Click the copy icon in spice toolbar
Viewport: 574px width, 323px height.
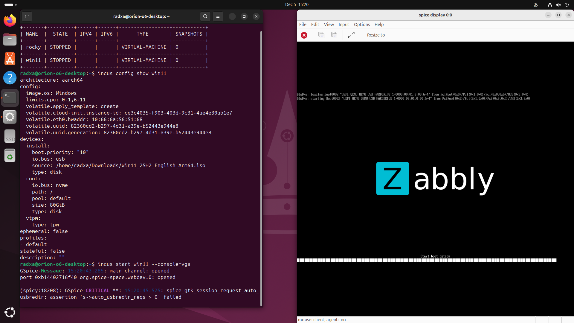point(321,35)
